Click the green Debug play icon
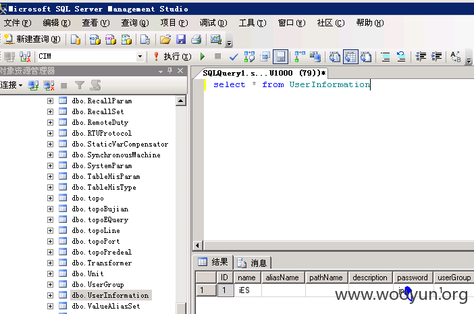Screen dimensions: 474x314 (x=203, y=57)
